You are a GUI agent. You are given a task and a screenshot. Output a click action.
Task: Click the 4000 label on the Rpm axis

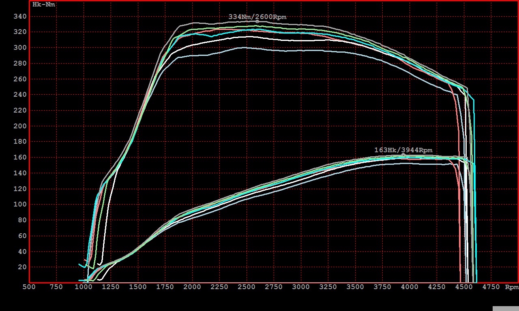coord(410,287)
